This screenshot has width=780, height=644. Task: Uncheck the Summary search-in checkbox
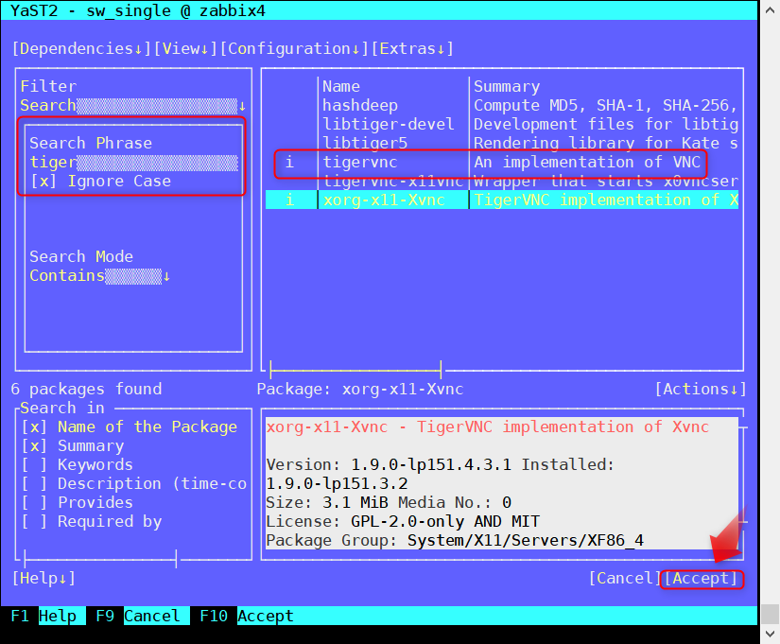(x=73, y=446)
